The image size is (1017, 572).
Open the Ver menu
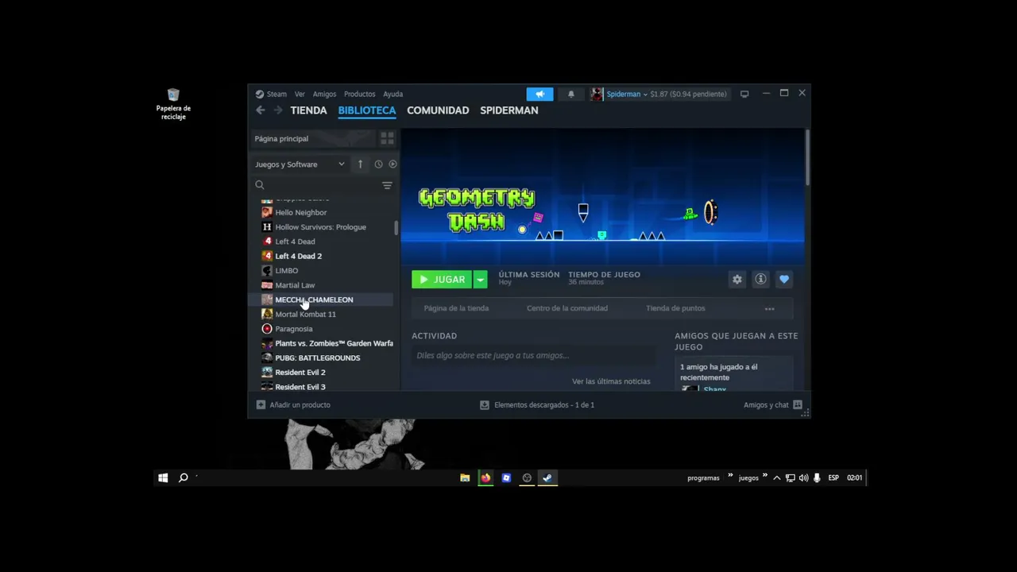click(300, 94)
